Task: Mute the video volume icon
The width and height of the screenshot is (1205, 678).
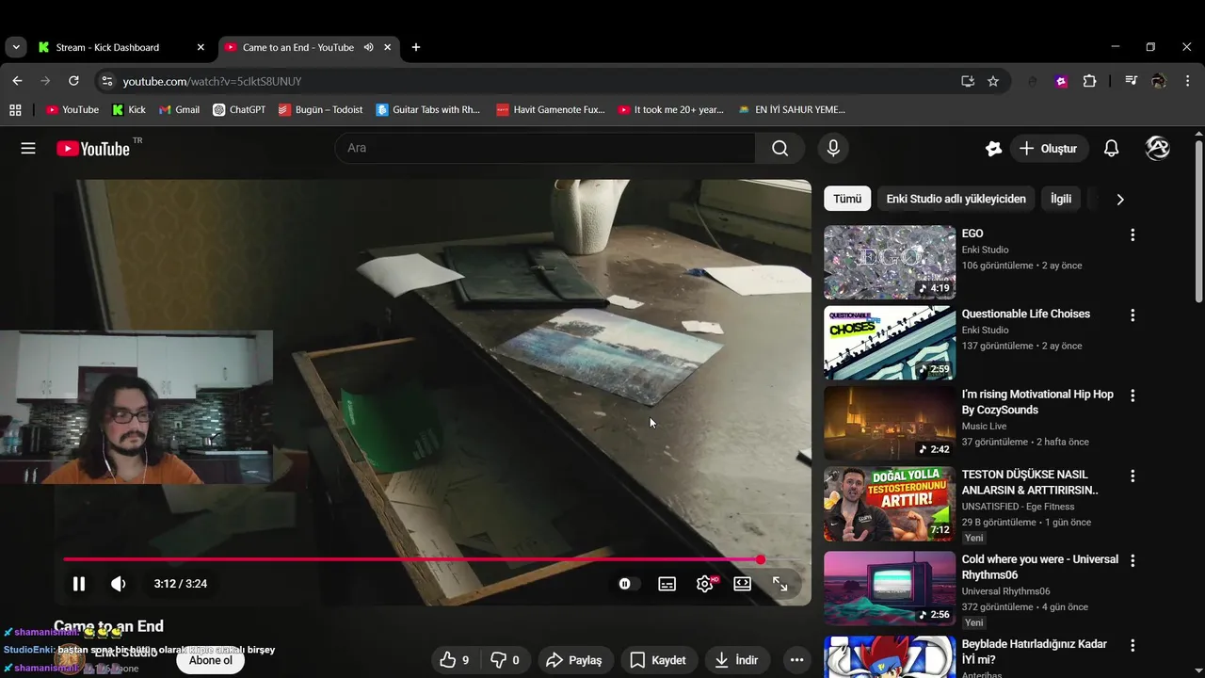Action: click(x=119, y=584)
